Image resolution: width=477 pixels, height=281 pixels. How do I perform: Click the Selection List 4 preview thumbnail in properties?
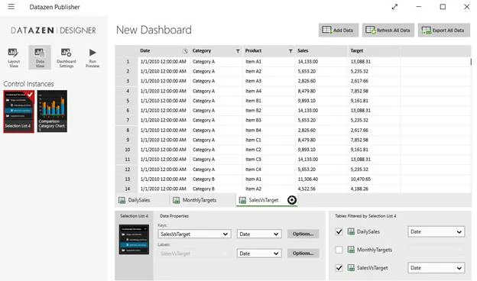(x=134, y=239)
